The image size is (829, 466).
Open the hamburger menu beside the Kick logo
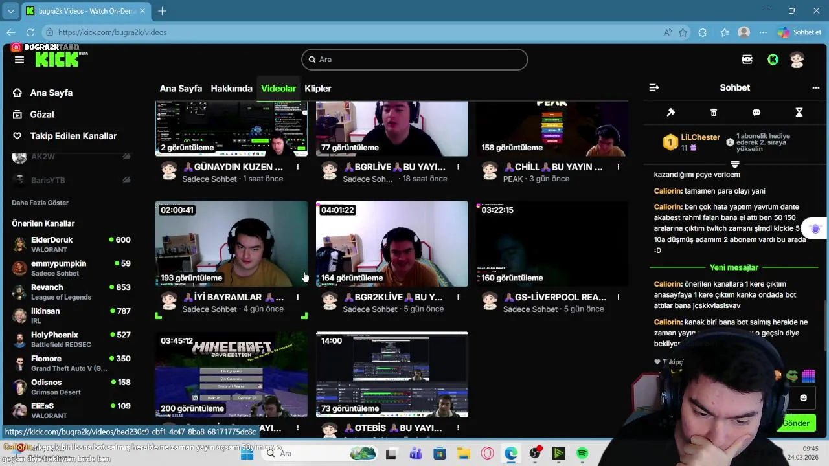19,60
